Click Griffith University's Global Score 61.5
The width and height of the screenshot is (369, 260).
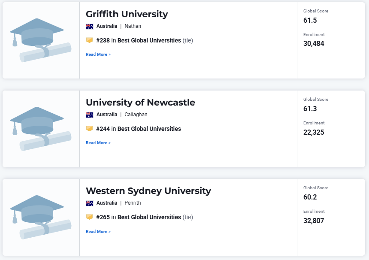[x=310, y=20]
